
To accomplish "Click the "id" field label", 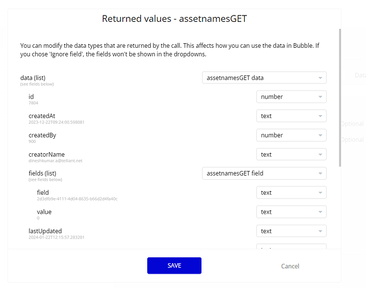I will pos(31,97).
